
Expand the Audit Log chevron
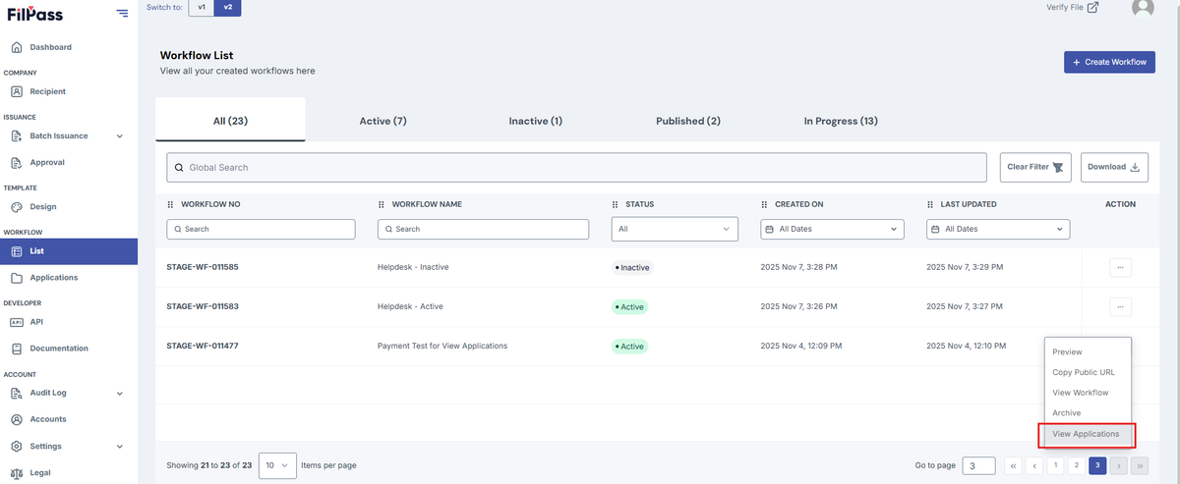[x=120, y=394]
